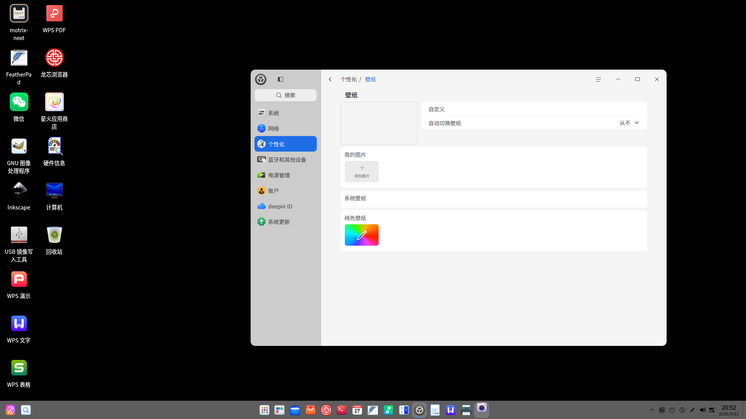Click the 添加图片 button
Viewport: 746px width, 419px height.
(362, 171)
